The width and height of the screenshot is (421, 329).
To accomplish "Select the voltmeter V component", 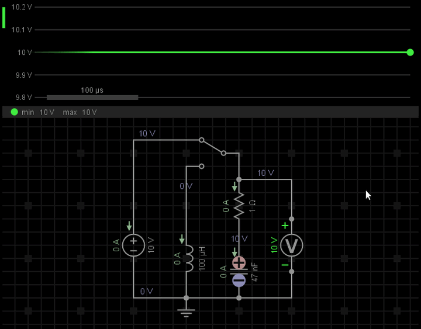I will tap(291, 245).
